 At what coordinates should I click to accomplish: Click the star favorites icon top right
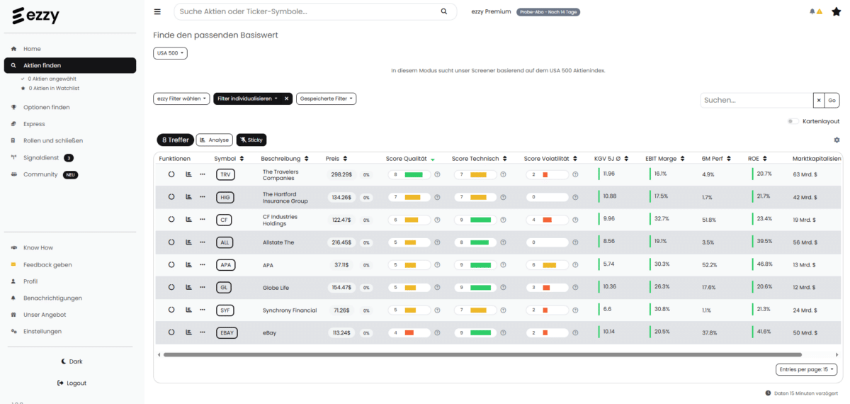click(x=836, y=11)
